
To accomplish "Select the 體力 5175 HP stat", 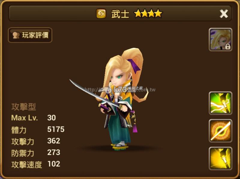I will (38, 130).
